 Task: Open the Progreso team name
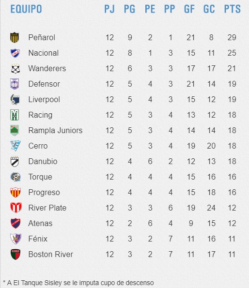click(x=44, y=193)
